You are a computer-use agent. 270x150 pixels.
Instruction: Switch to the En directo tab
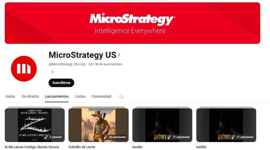click(x=30, y=96)
